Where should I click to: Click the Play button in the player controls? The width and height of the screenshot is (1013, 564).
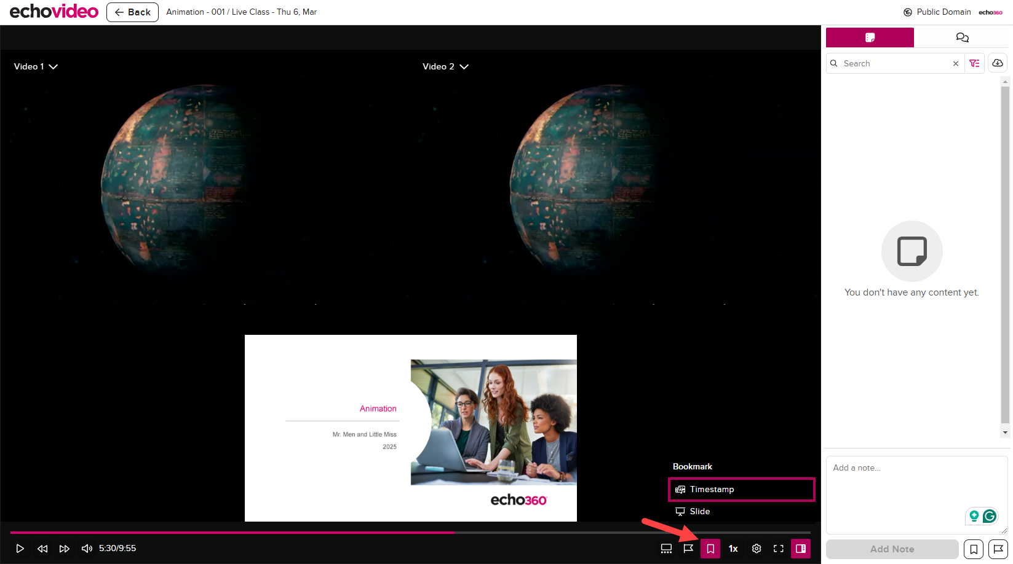coord(20,549)
